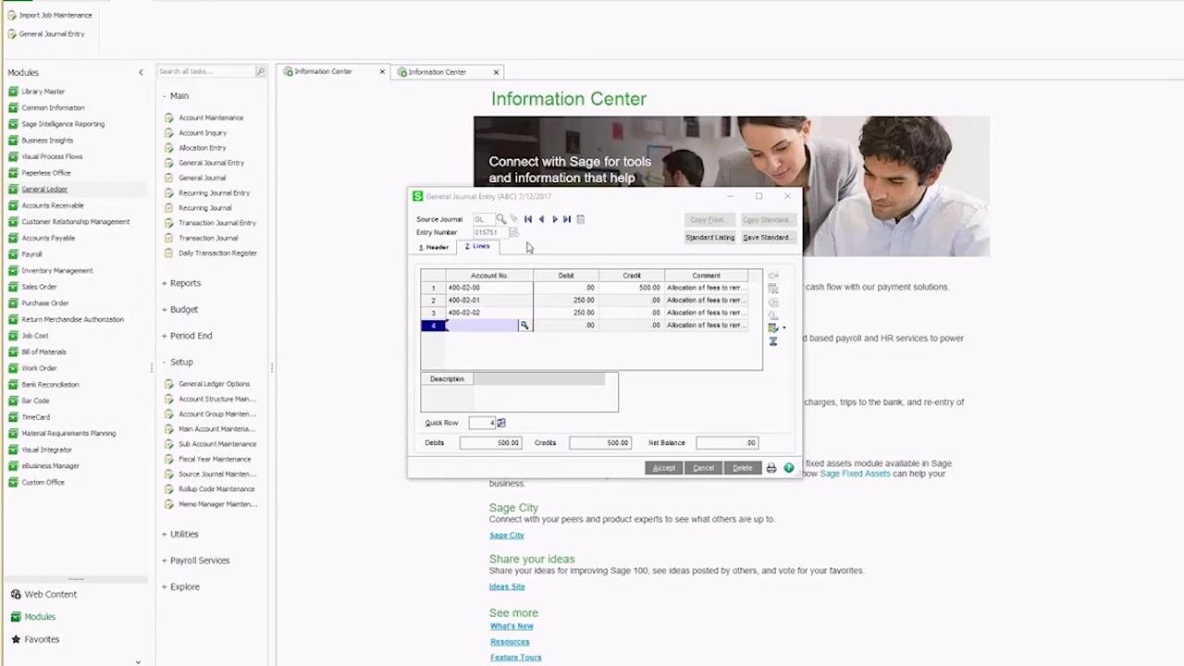1184x666 pixels.
Task: Focus the Search all tasks field
Action: [x=204, y=71]
